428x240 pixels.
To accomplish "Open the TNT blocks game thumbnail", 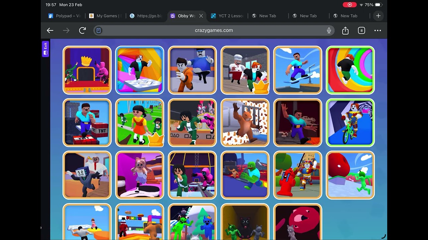I will point(87,123).
